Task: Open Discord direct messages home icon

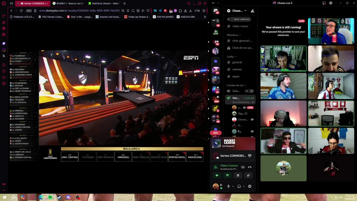Action: point(216,11)
